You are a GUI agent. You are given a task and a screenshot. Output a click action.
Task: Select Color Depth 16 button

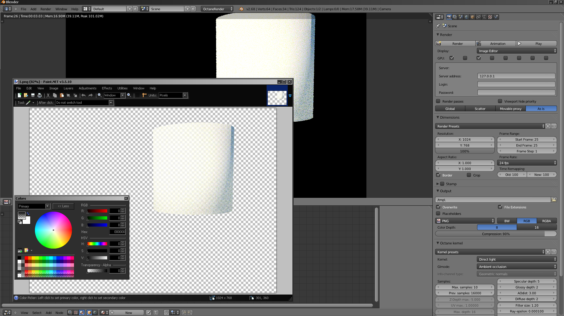(x=537, y=227)
